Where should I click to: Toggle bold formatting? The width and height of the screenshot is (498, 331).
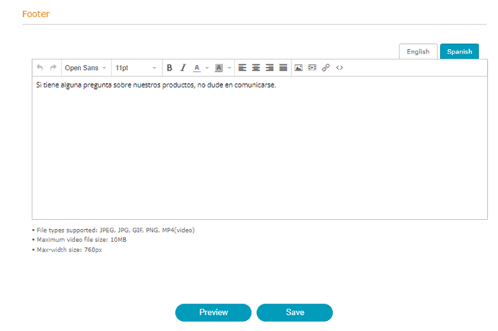(169, 68)
